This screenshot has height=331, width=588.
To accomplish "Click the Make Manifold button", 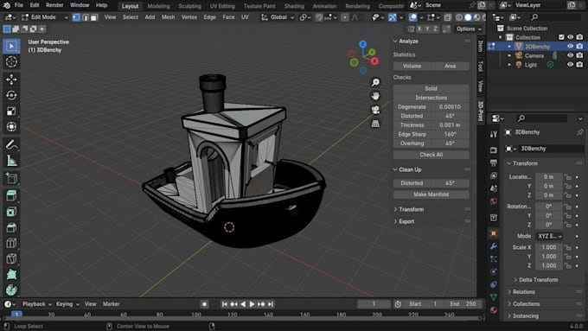I will coord(431,194).
